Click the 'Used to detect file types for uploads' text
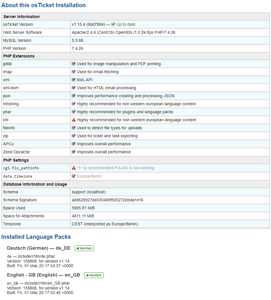The width and height of the screenshot is (271, 300). pyautogui.click(x=109, y=128)
